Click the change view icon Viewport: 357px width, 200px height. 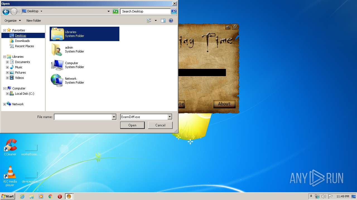[x=149, y=21]
